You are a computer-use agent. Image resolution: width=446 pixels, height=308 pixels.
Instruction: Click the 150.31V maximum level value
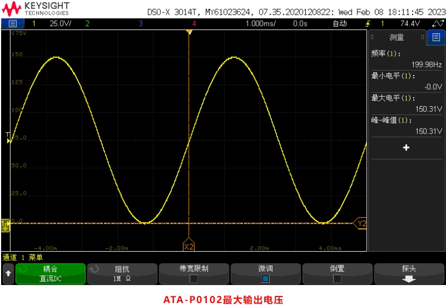tap(428, 109)
